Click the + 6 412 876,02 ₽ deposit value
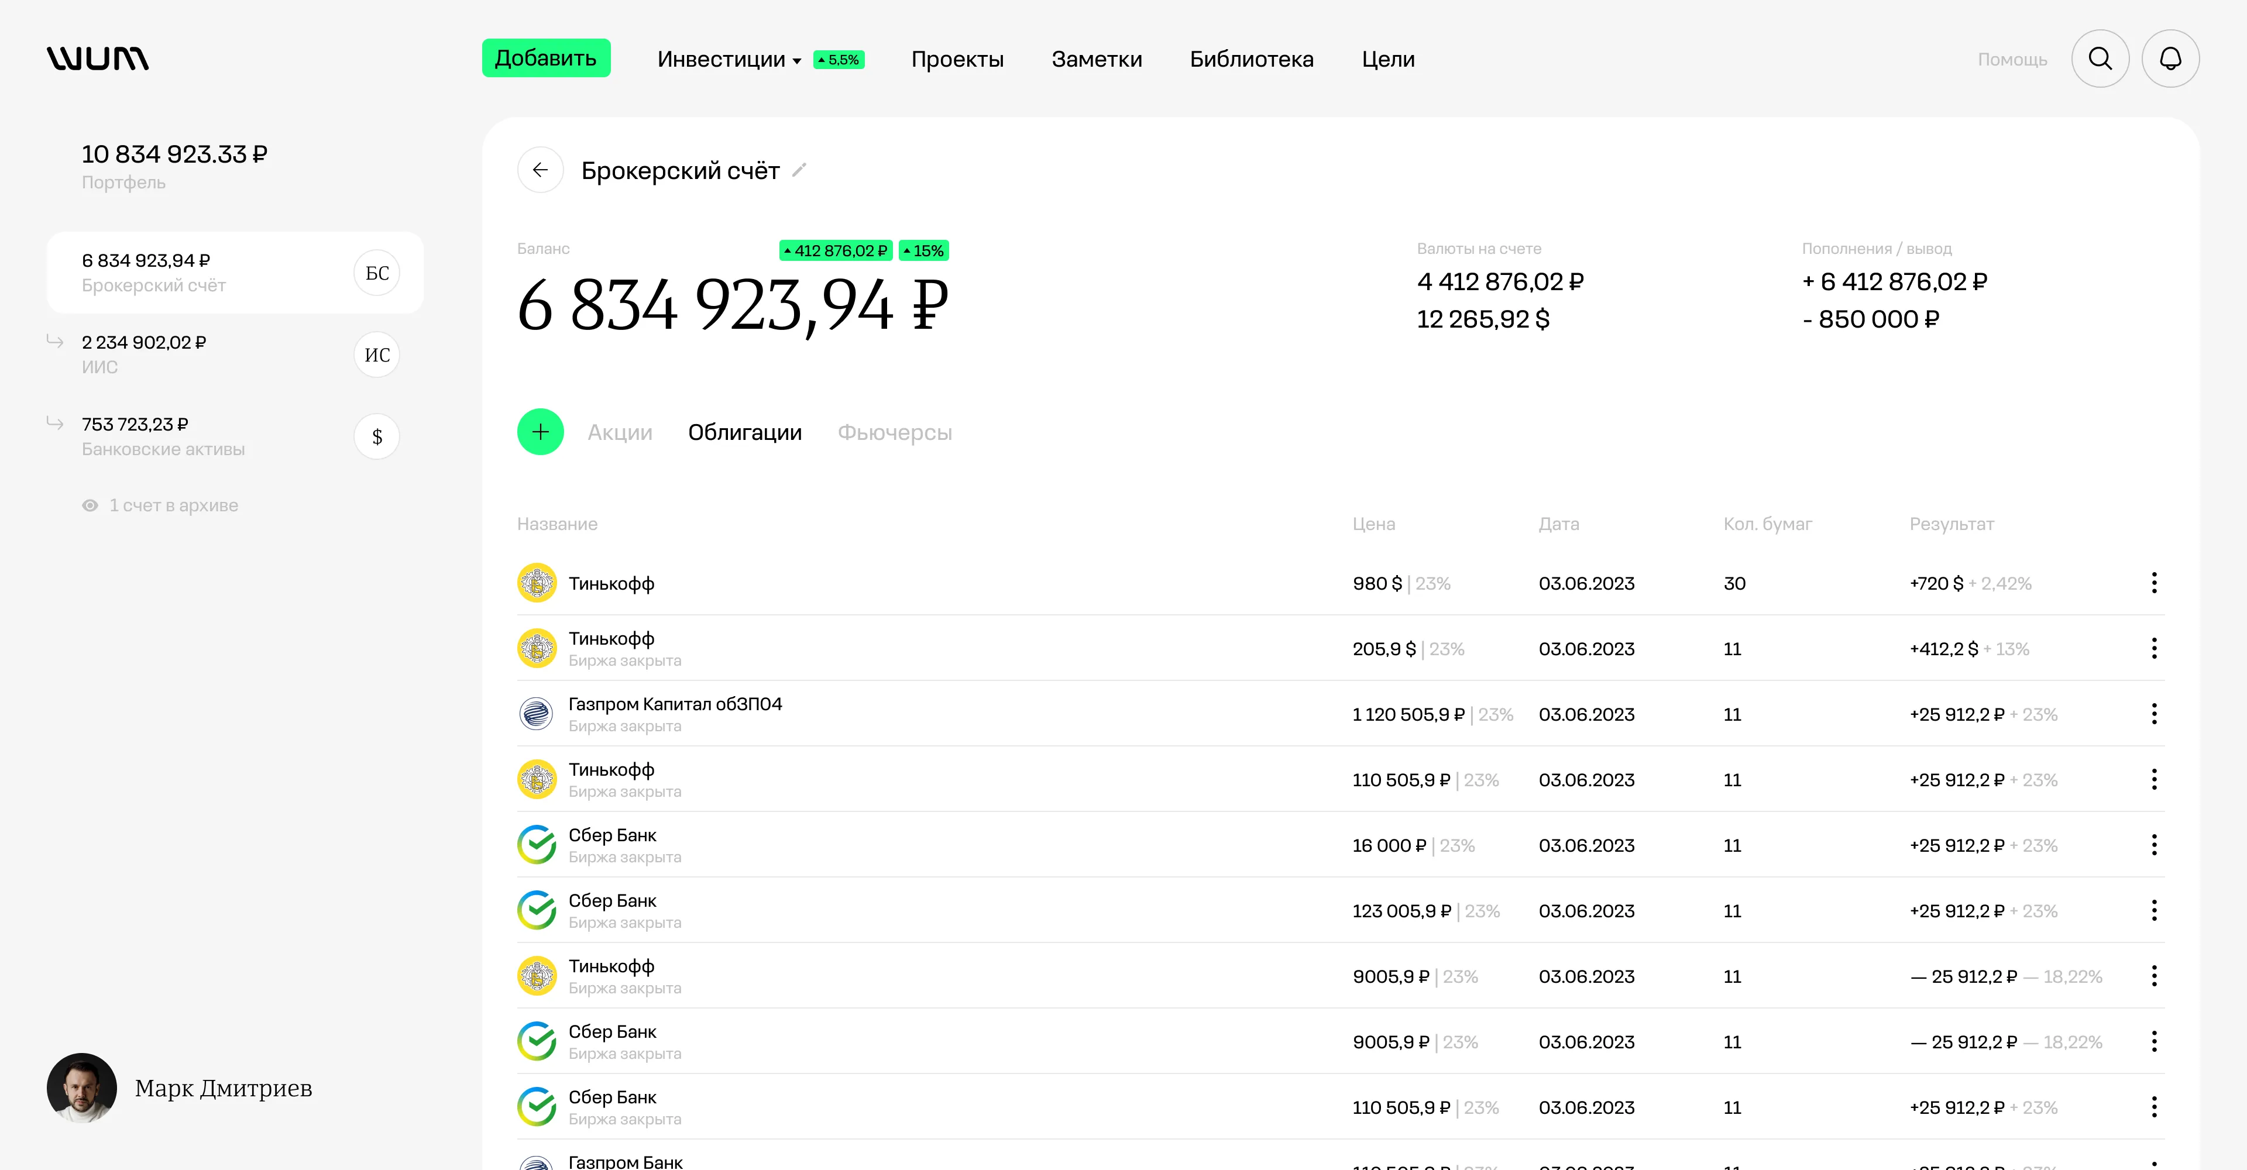Image resolution: width=2247 pixels, height=1170 pixels. point(1895,281)
